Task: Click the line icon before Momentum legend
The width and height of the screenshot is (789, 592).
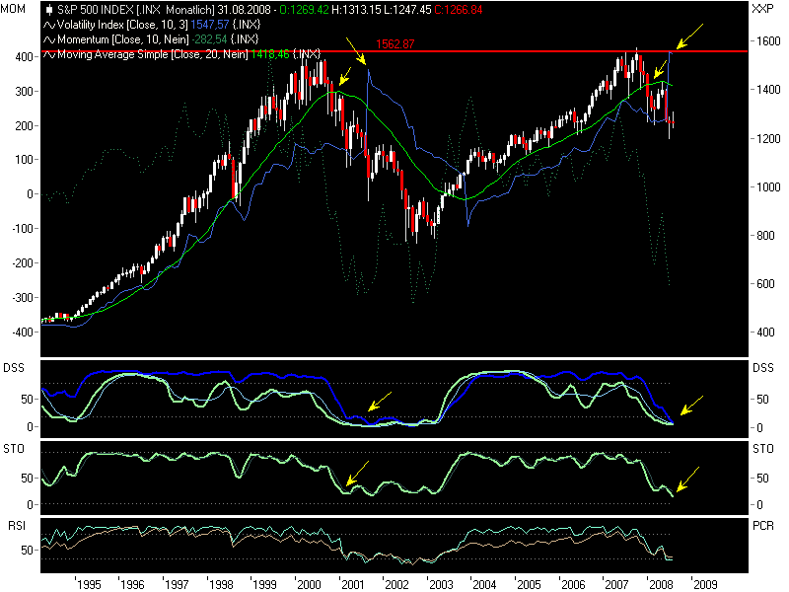Action: point(48,39)
